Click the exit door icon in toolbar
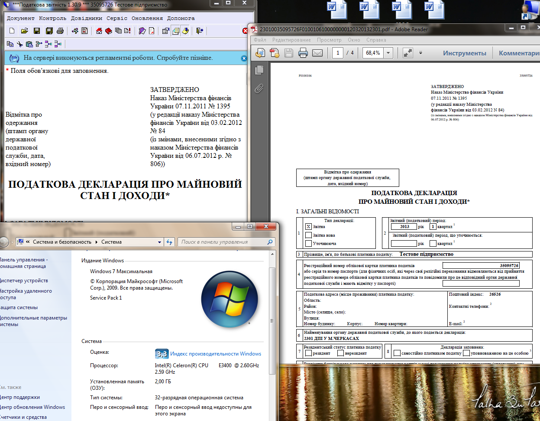 point(199,31)
